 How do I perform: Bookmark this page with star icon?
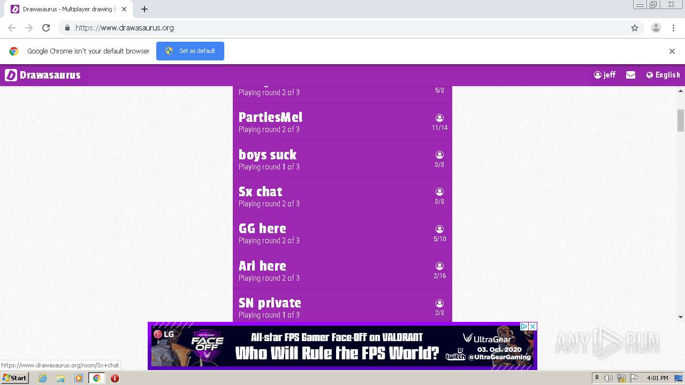click(635, 28)
